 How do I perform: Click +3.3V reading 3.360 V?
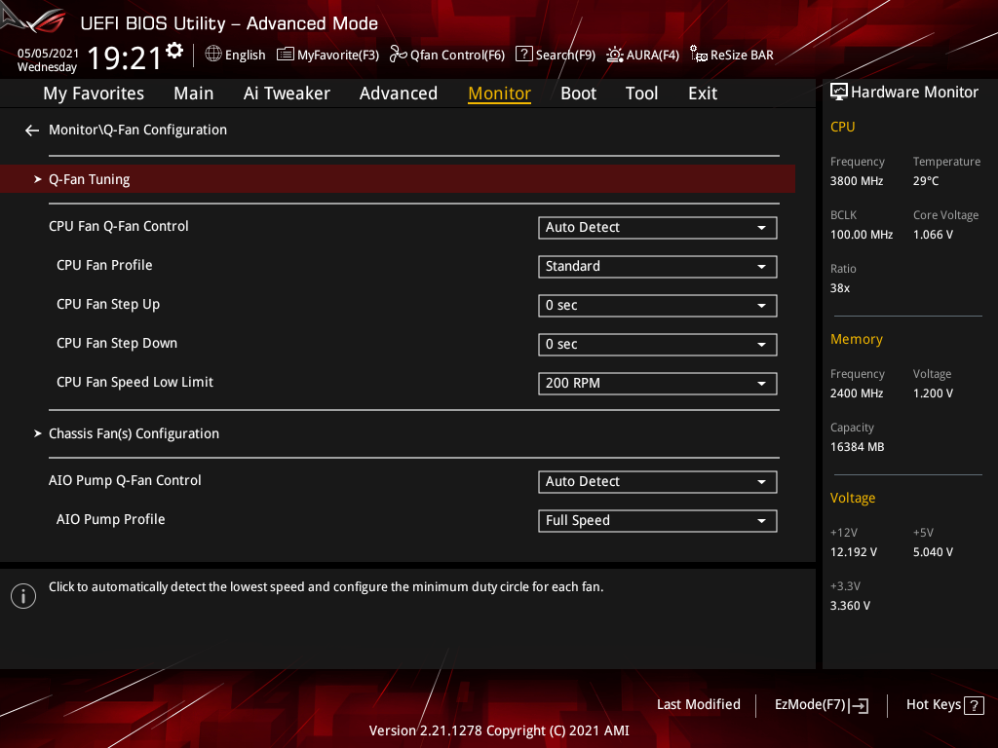pos(850,606)
